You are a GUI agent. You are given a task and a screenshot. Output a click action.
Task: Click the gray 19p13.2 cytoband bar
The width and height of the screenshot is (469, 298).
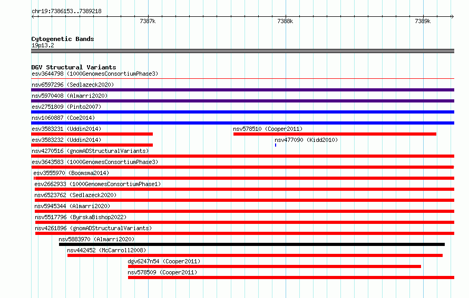point(242,51)
